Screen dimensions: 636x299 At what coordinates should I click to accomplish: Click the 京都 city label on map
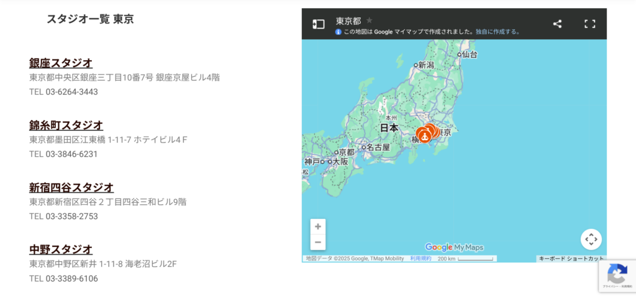pyautogui.click(x=347, y=153)
